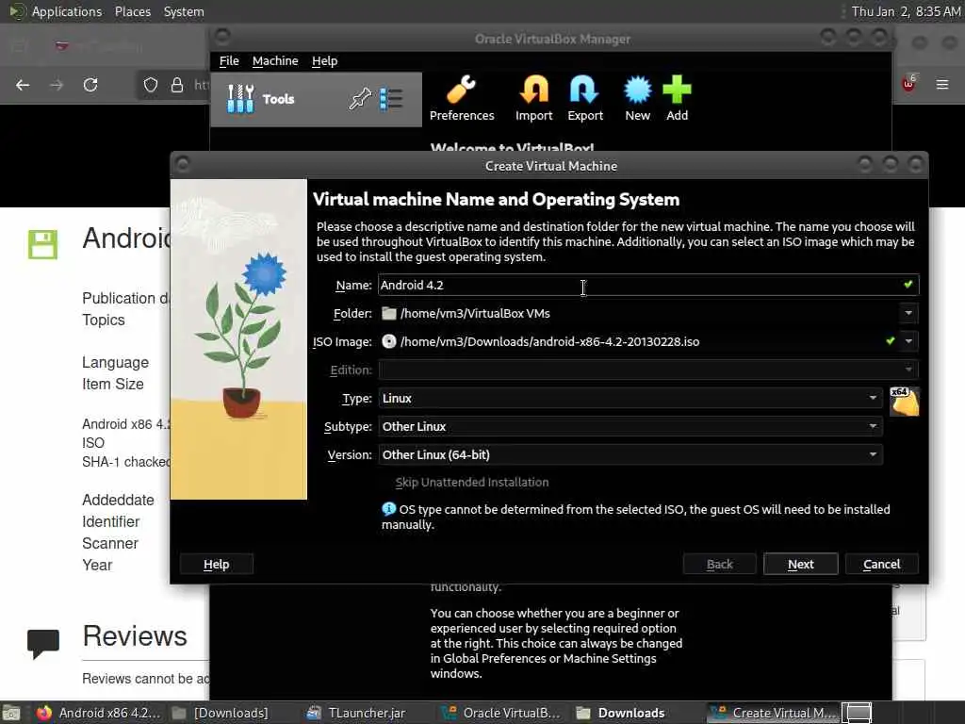965x724 pixels.
Task: Switch to Android x86 4.2 Firefox taskbar item
Action: (98, 713)
